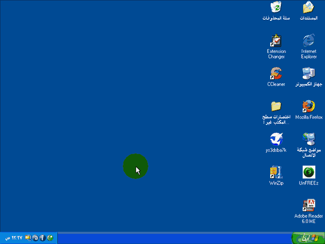325x244 pixels.
Task: Click the taskbar clock showing 12:27
Action: click(15, 238)
